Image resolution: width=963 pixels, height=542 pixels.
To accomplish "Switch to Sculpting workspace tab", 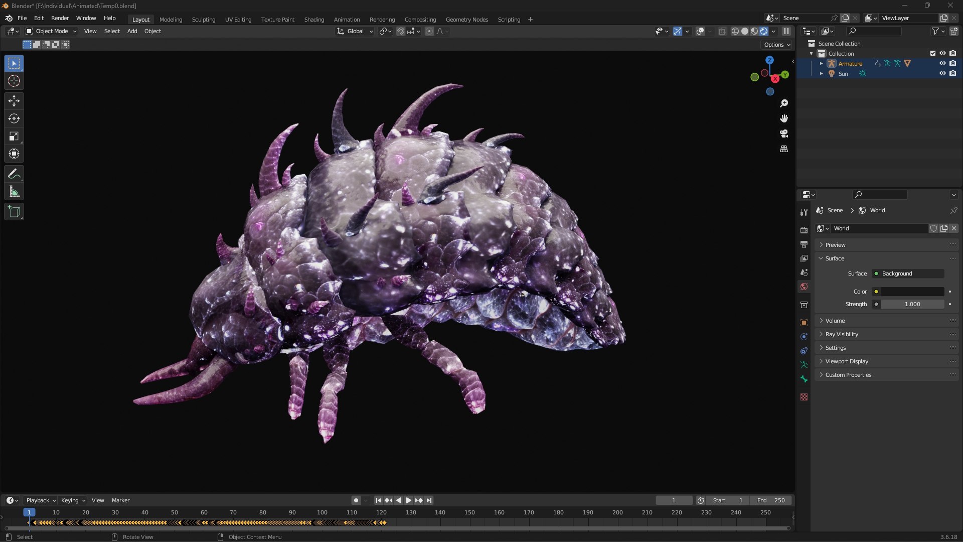I will tap(204, 20).
